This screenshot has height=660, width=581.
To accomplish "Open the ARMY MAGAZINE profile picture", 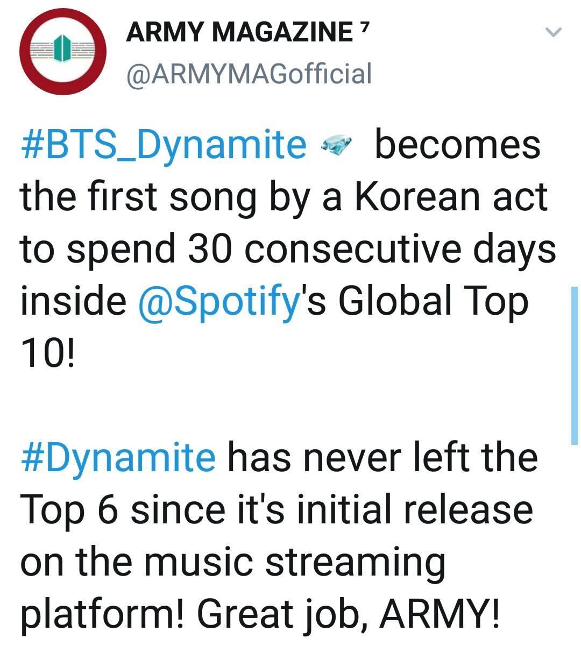I will tap(62, 51).
